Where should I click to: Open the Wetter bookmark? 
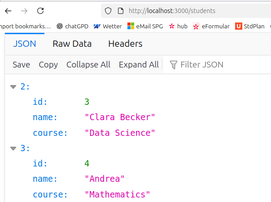pos(108,26)
